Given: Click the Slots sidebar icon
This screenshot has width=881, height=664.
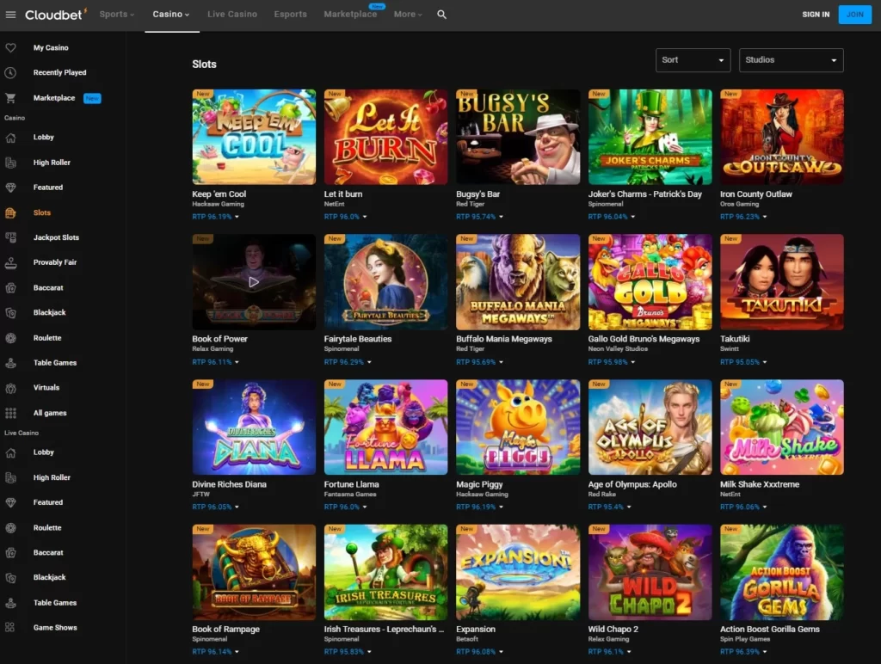Looking at the screenshot, I should click(x=10, y=213).
